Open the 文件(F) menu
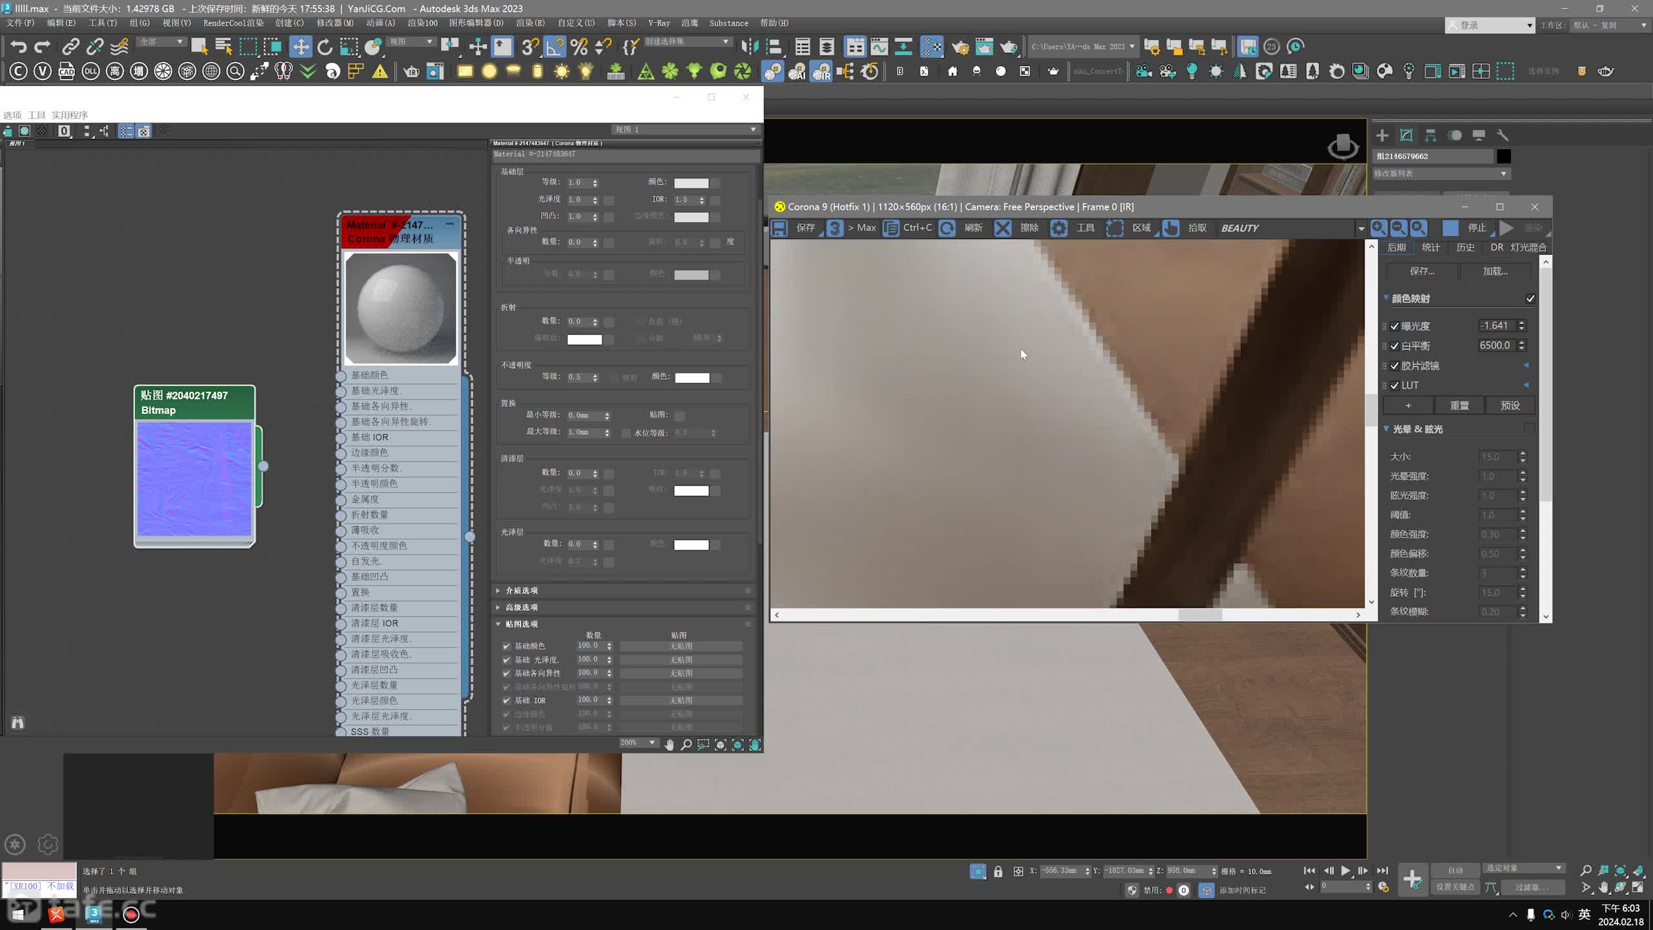Screen dimensions: 1653x930 pyautogui.click(x=21, y=23)
